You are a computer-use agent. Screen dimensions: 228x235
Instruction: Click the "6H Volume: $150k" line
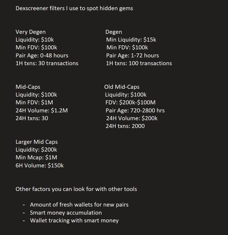[40, 165]
